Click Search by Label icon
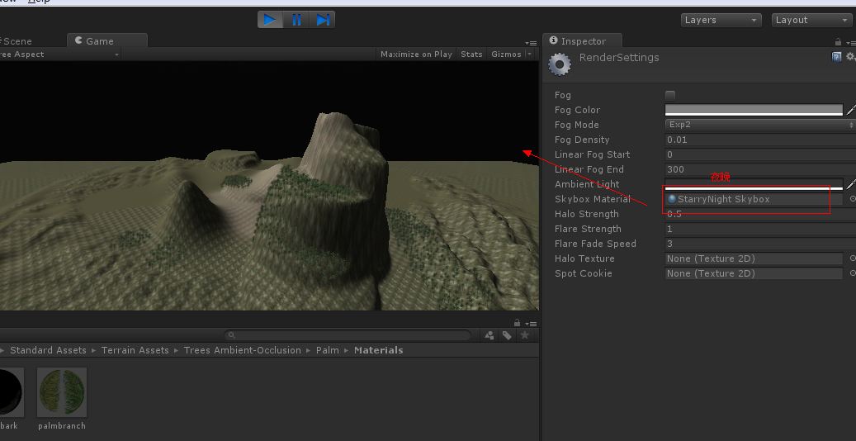Viewport: 856px width, 441px height. pyautogui.click(x=507, y=335)
